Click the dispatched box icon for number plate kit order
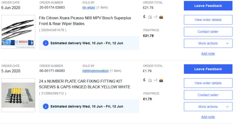The width and height of the screenshot is (242, 124). click(x=150, y=80)
